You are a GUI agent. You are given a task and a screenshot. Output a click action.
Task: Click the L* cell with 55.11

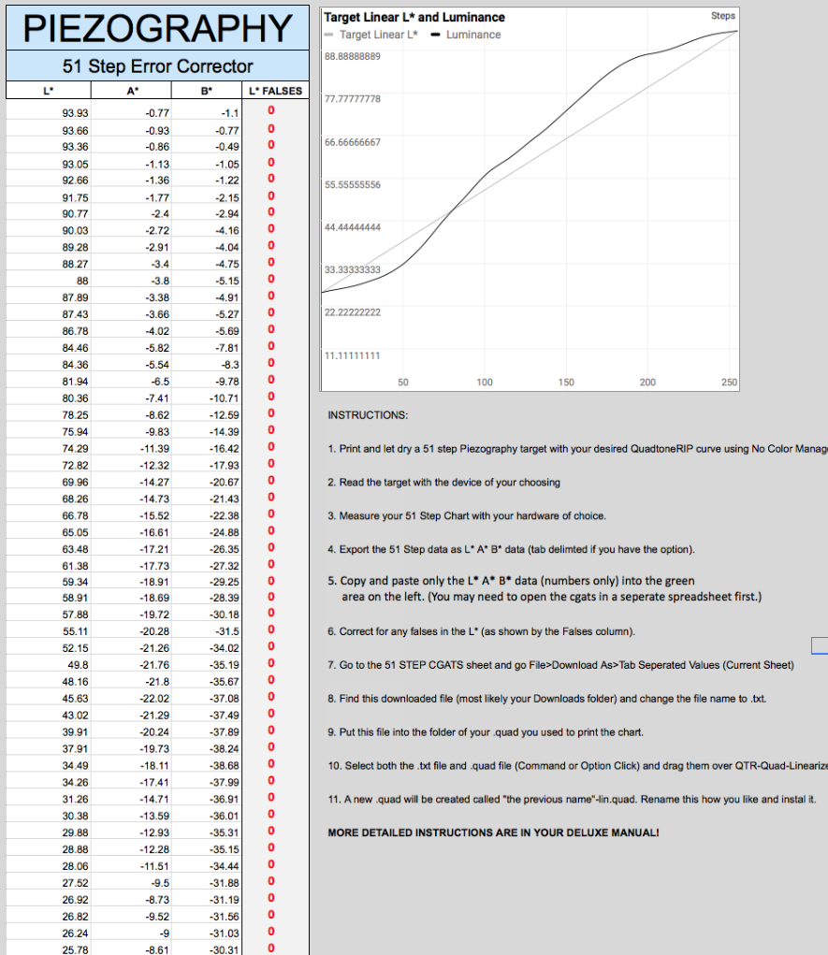coord(49,631)
